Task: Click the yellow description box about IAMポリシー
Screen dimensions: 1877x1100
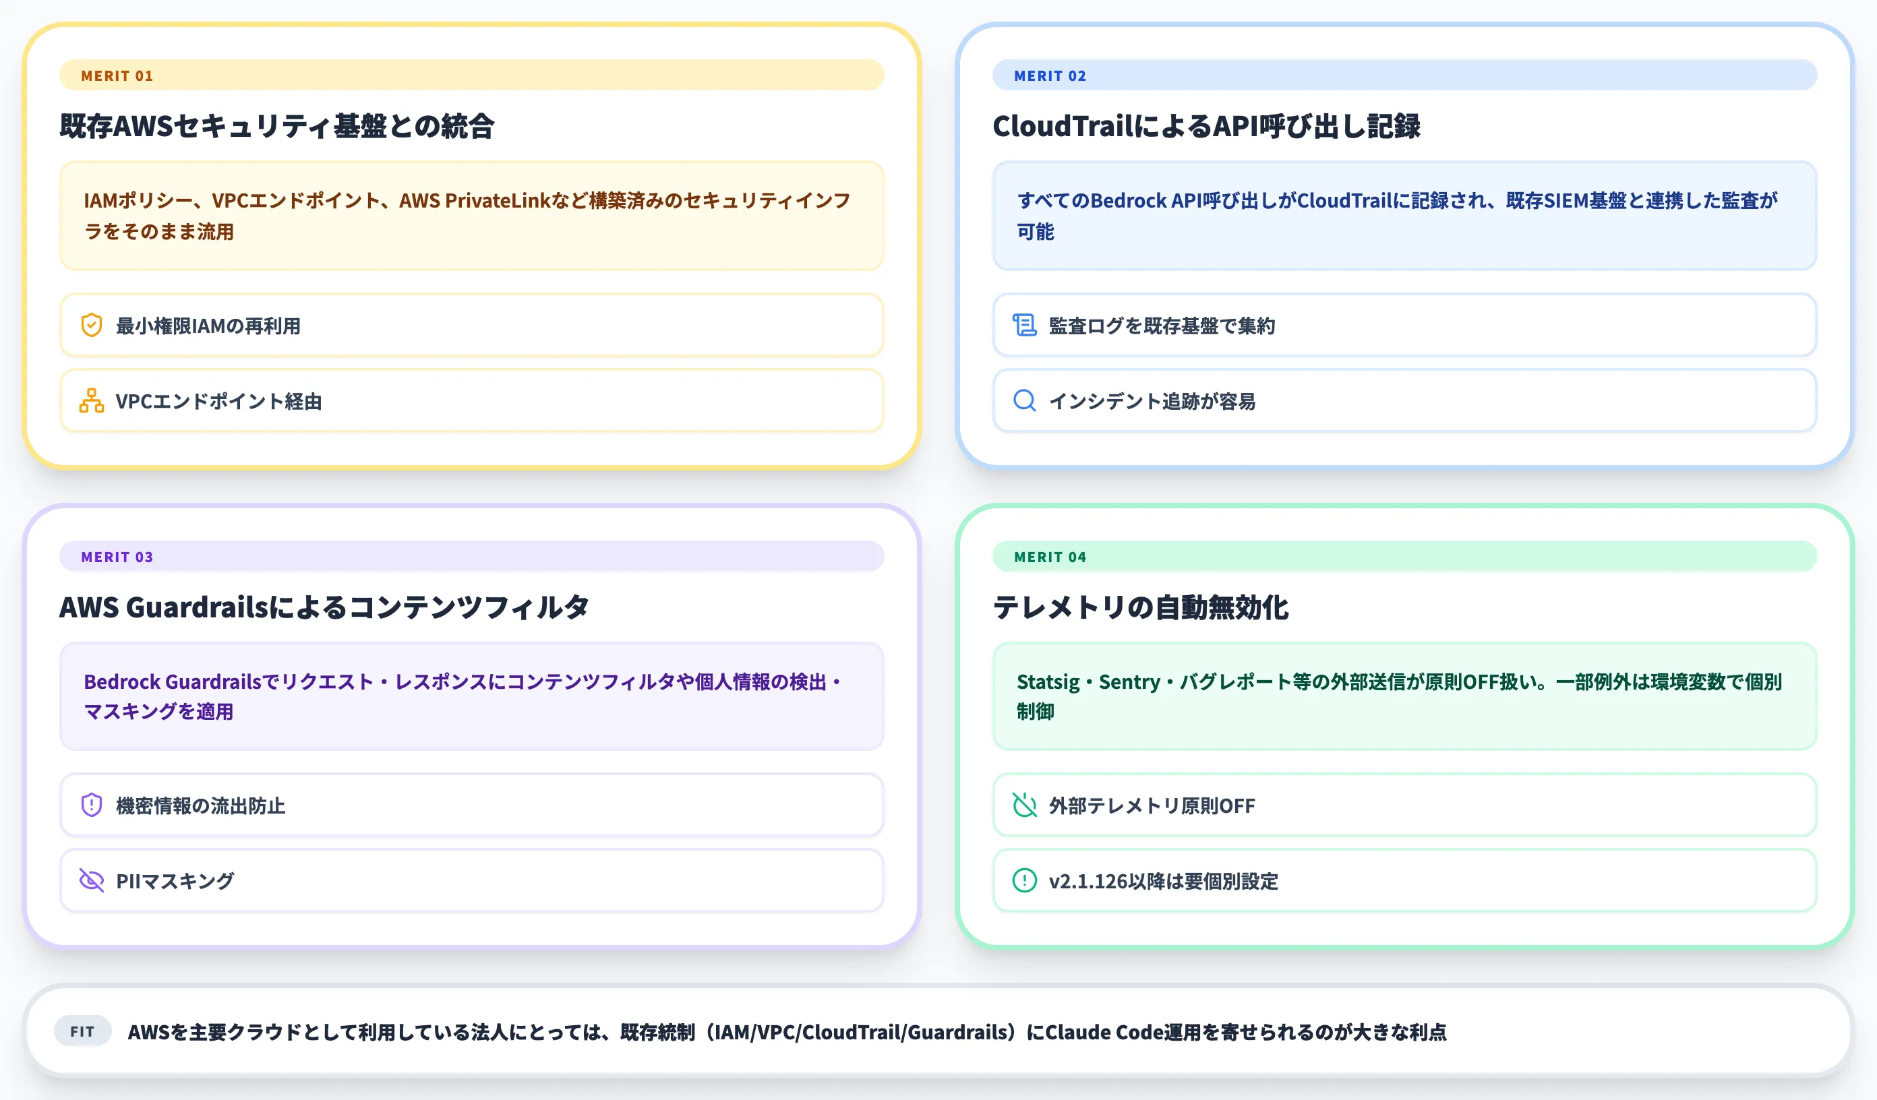Action: [x=471, y=216]
